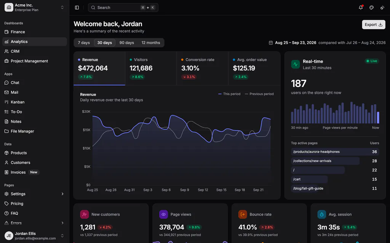Click the Bounce rate exit icon
The image size is (390, 243).
click(x=243, y=214)
